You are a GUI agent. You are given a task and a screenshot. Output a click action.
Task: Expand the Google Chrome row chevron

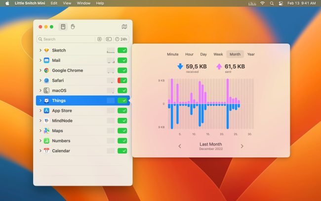[x=40, y=70]
